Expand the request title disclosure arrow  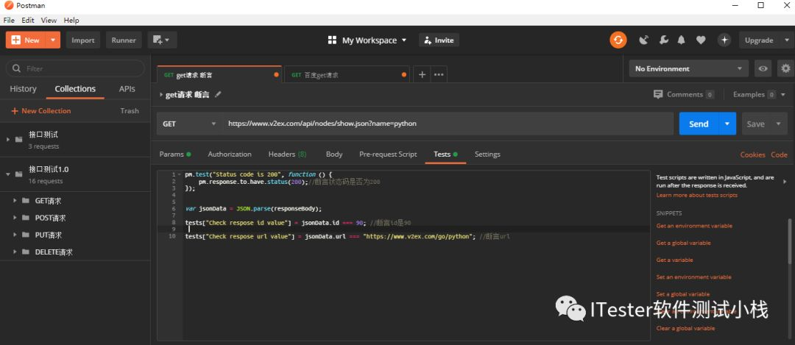[161, 95]
